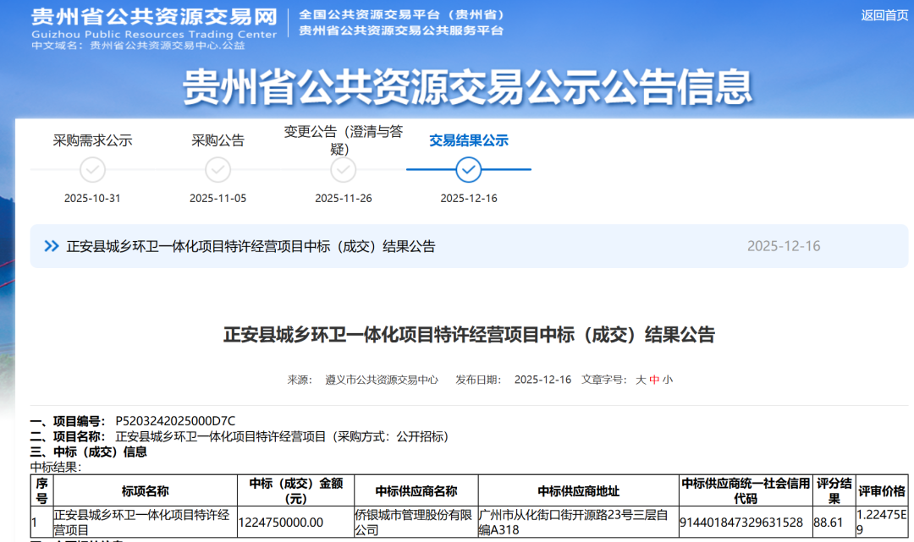
Task: Switch to the 采购公告 tab
Action: tap(218, 140)
